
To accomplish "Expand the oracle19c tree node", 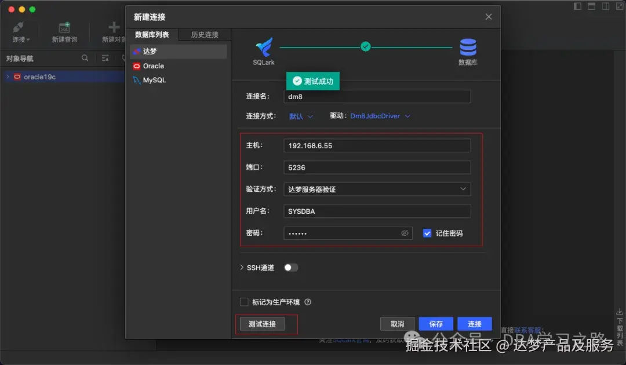I will [7, 76].
